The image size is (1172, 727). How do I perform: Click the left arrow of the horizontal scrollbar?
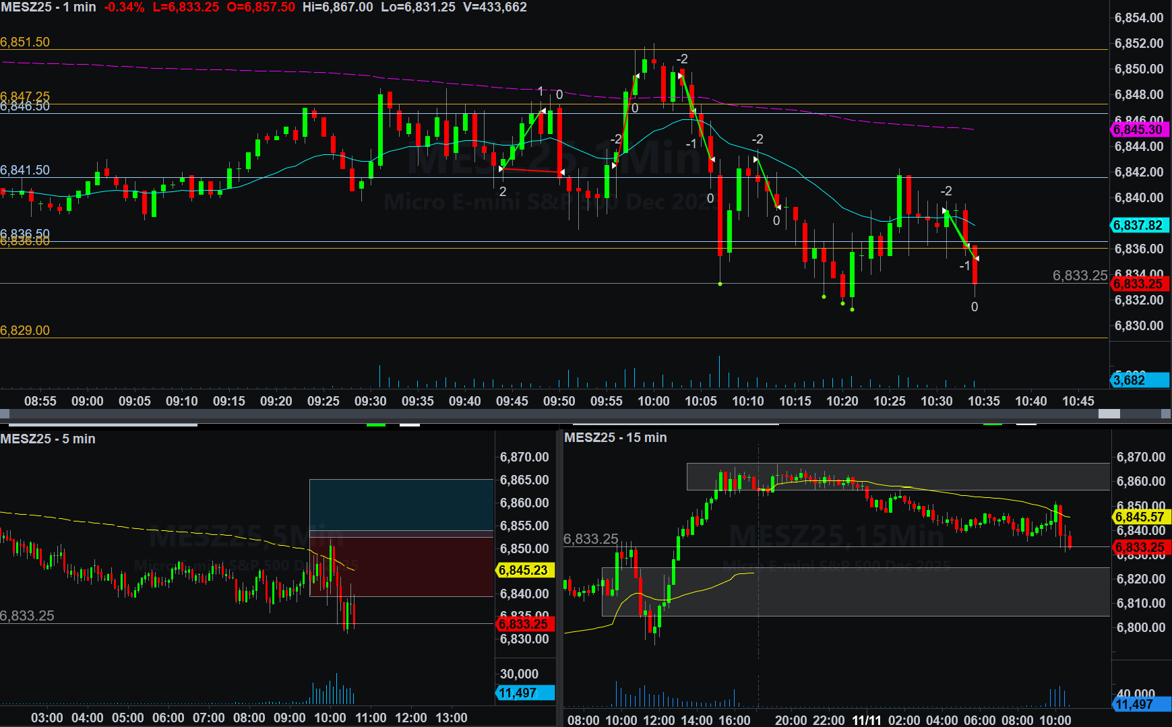tap(5, 414)
